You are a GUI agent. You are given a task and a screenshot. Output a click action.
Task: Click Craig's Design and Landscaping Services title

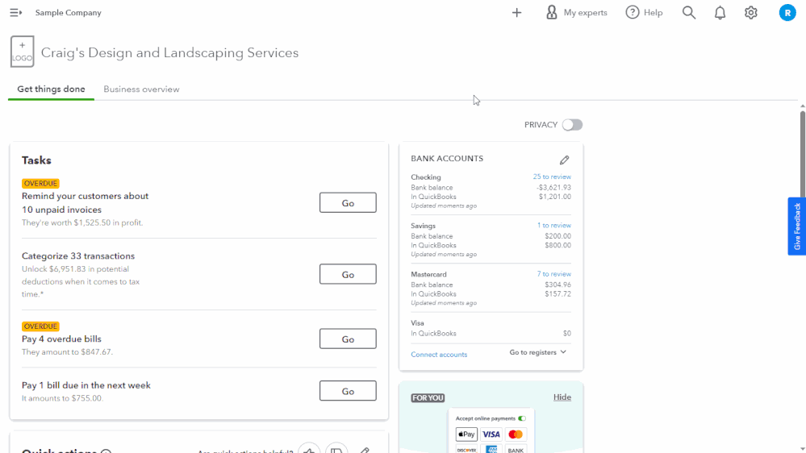coord(169,53)
